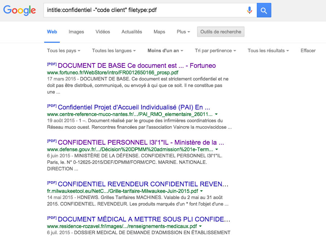Select the Web tab
326x236 pixels.
pos(52,32)
